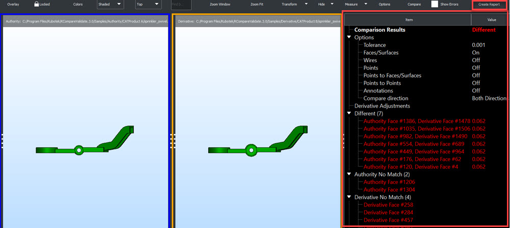This screenshot has height=228, width=510.
Task: Select Authority Face #1386 difference entry
Action: pos(416,121)
